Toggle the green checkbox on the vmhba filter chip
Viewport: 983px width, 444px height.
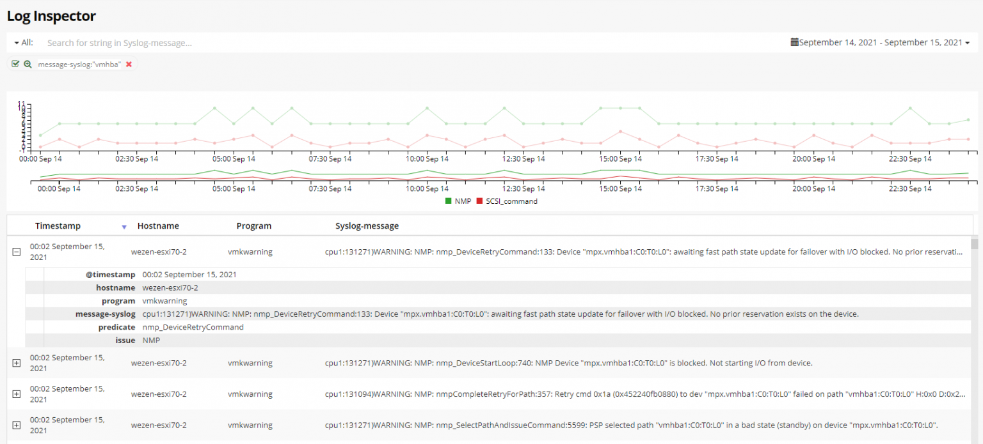tap(14, 64)
